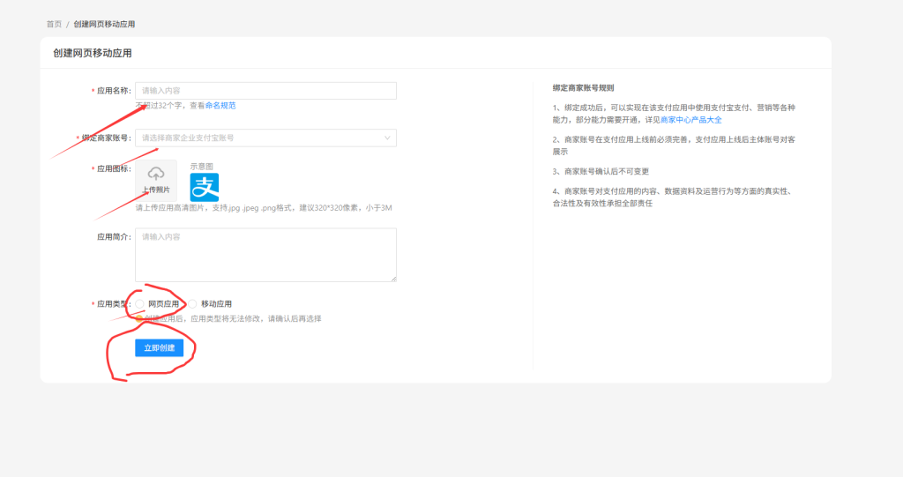This screenshot has height=477, width=903.
Task: Click the 应用图标 field label
Action: pos(113,168)
